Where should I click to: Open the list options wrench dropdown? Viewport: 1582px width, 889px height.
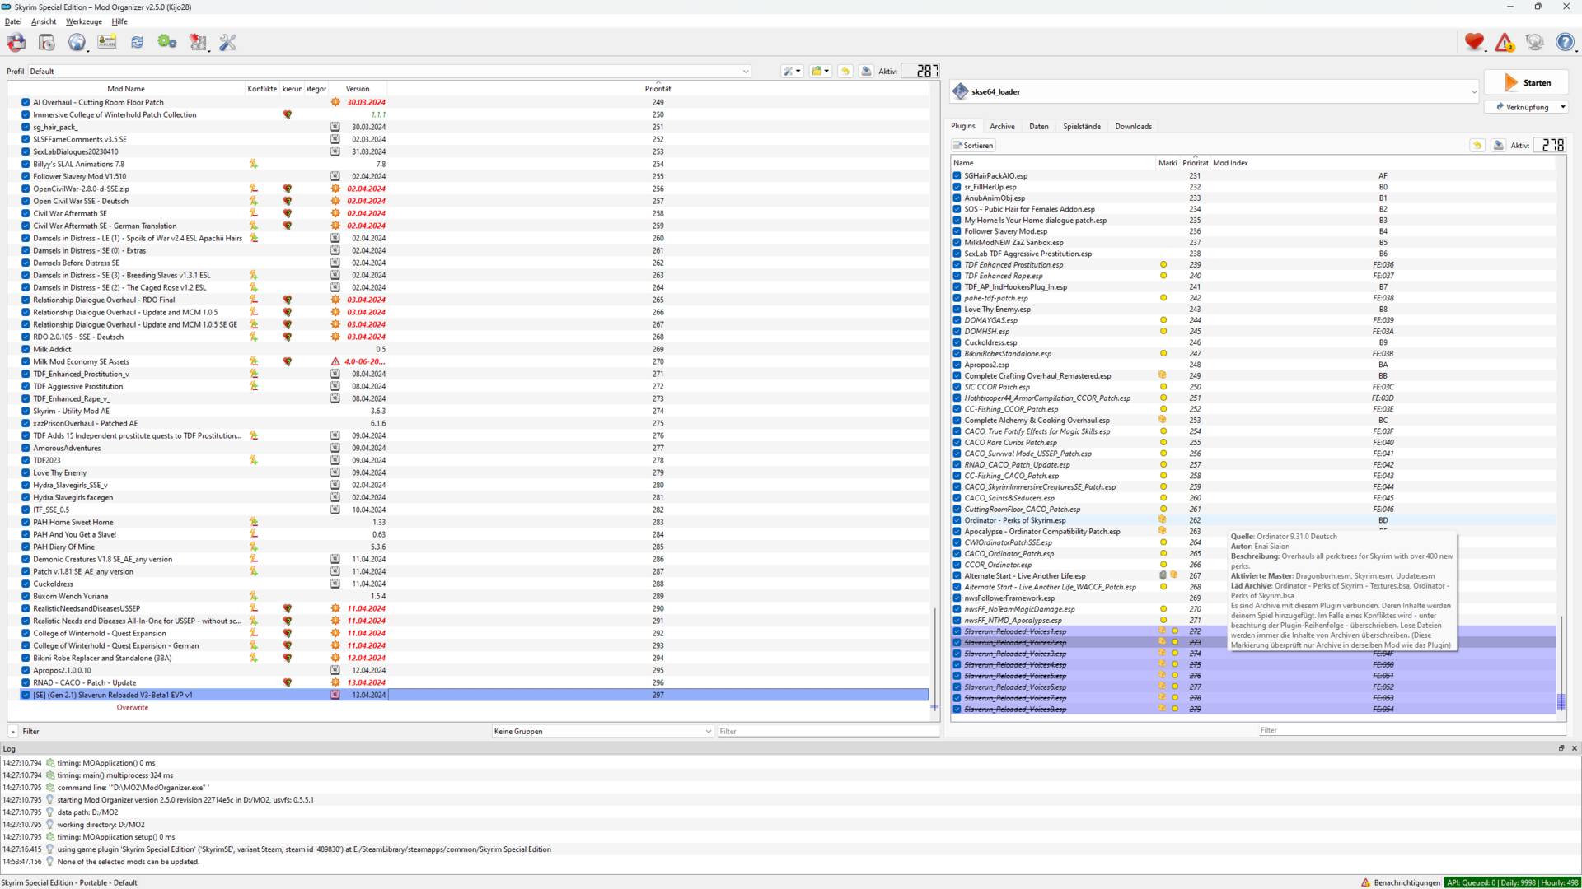[x=792, y=72]
